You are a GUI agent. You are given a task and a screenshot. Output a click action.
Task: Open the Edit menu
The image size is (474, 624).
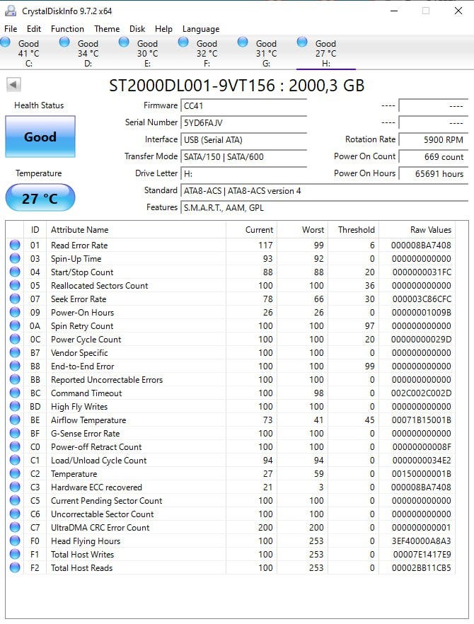(34, 28)
